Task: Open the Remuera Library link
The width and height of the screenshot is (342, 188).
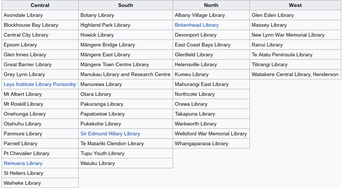Action: pyautogui.click(x=23, y=163)
